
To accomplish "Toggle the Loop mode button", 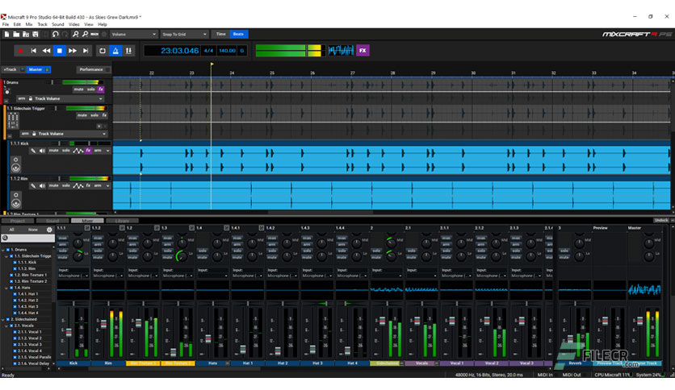I will click(x=102, y=51).
